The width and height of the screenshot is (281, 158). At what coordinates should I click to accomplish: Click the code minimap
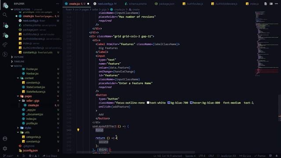pyautogui.click(x=267, y=44)
